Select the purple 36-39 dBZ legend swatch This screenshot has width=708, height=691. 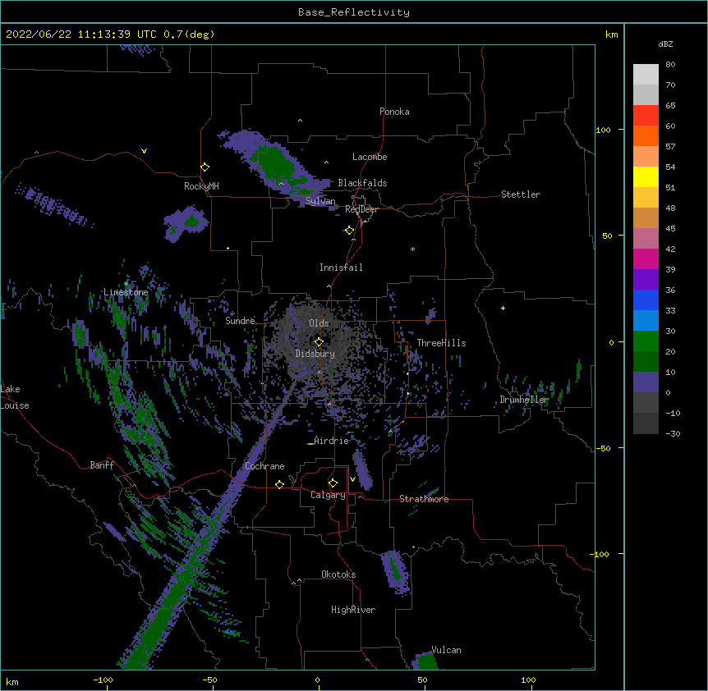pos(646,280)
